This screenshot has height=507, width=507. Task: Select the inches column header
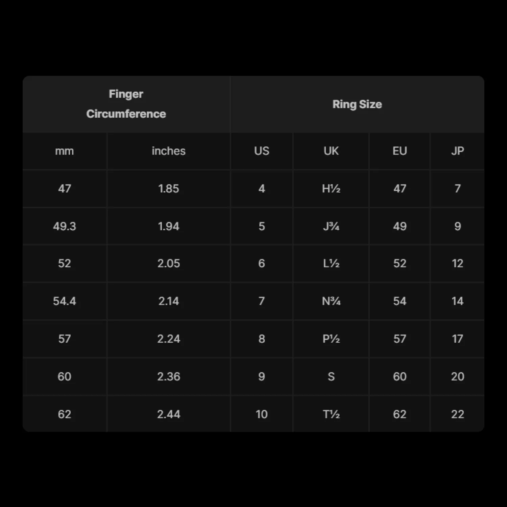pos(169,151)
